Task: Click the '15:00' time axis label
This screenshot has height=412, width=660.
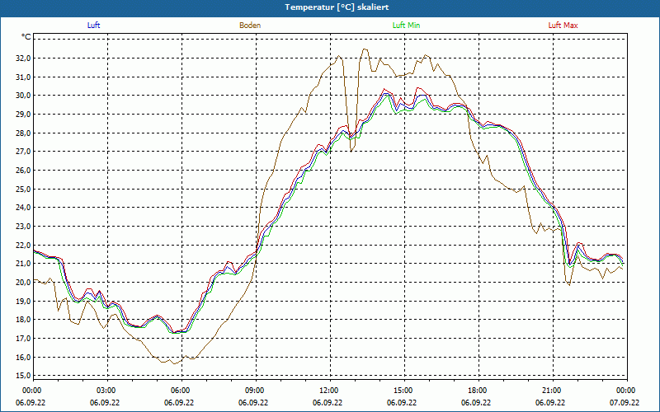Action: (x=403, y=391)
